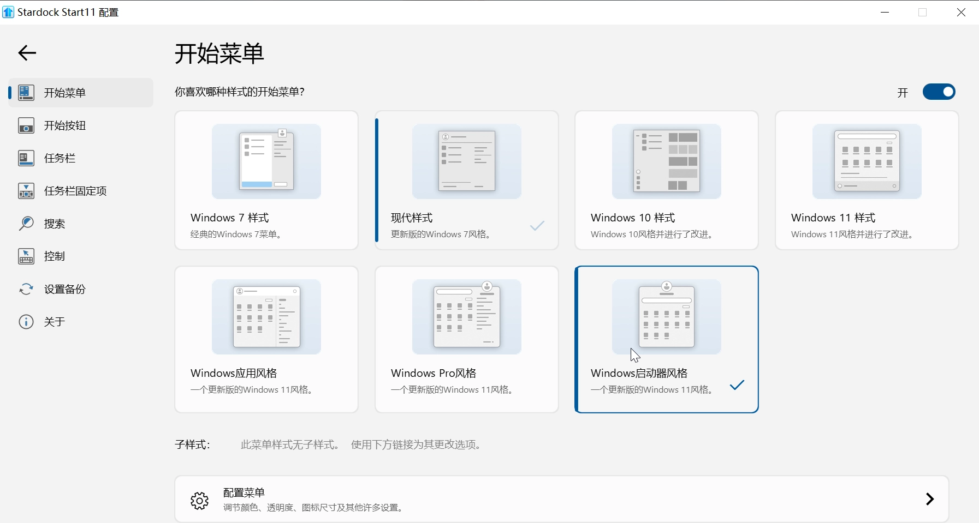
Task: Click the 开始菜单 sidebar icon
Action: click(x=26, y=93)
